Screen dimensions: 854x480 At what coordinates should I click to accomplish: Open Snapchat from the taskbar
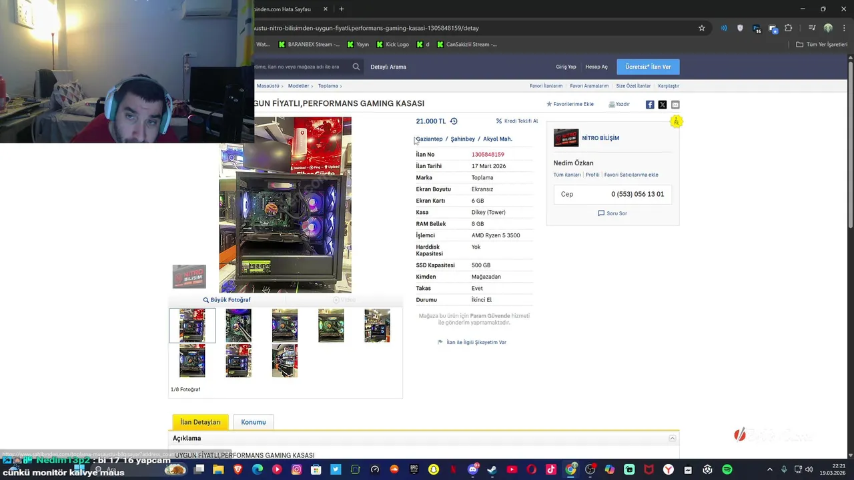click(434, 469)
